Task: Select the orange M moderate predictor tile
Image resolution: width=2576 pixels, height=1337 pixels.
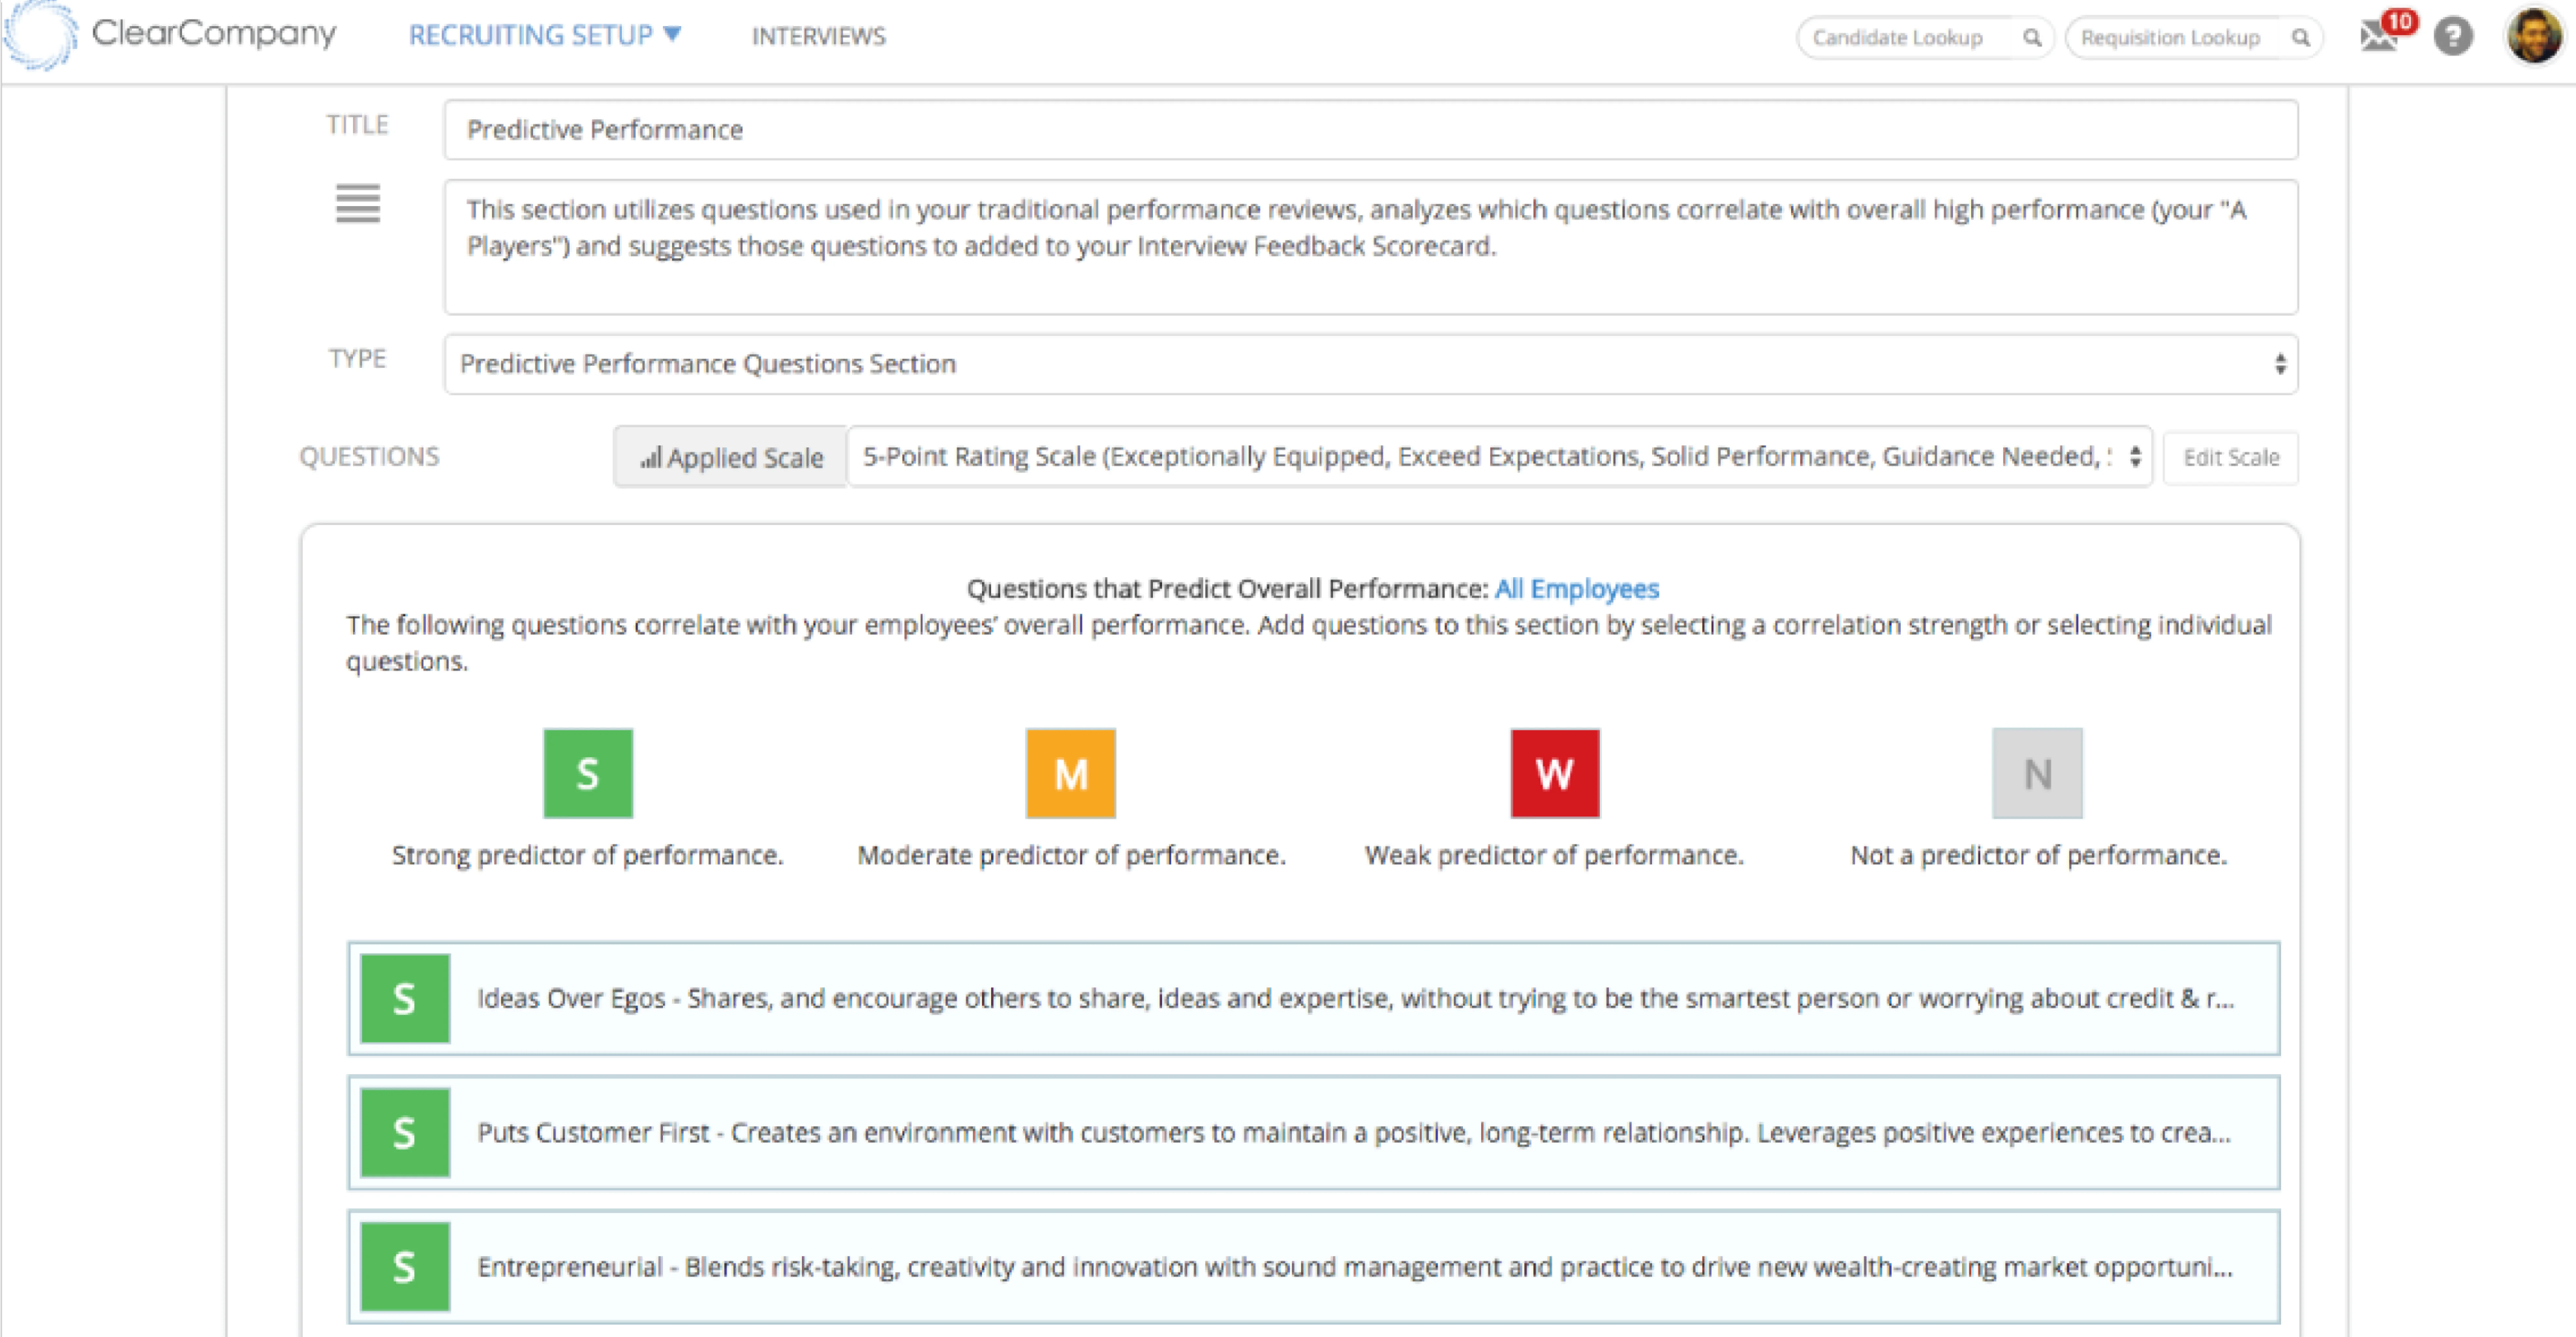Action: coord(1071,774)
